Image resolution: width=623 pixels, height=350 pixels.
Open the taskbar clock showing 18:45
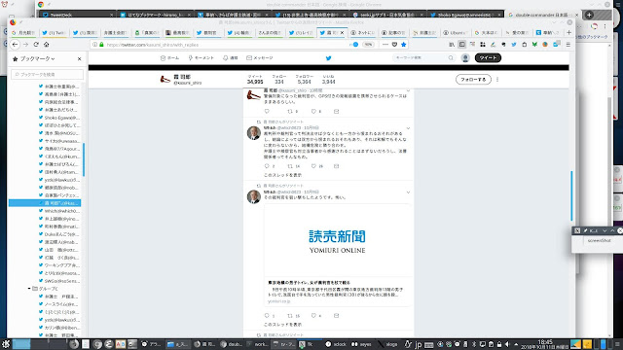[x=545, y=344]
